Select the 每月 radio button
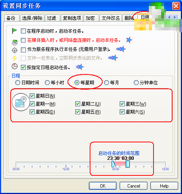The image size is (182, 194). point(106,83)
